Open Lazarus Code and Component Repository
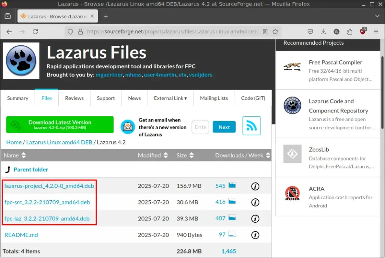This screenshot has width=385, height=258. click(338, 106)
